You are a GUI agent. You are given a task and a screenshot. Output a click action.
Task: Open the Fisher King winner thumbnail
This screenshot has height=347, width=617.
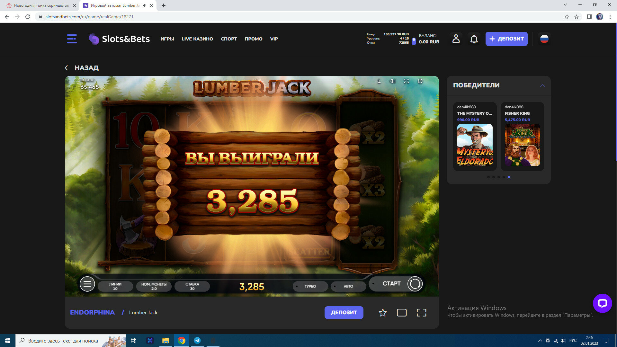tap(522, 145)
